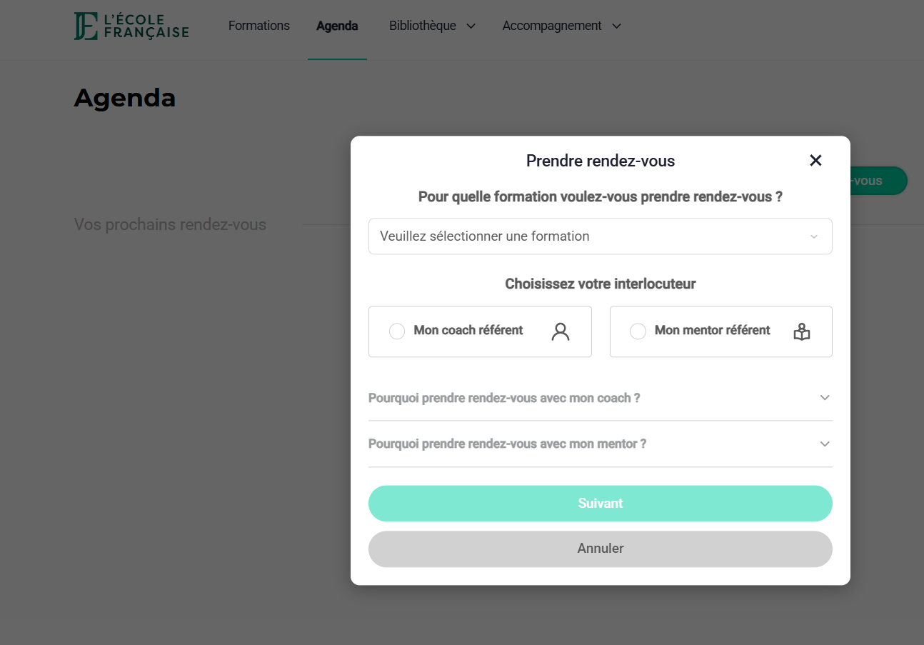Viewport: 924px width, 645px height.
Task: Click the green rendez-vous button behind dialog
Action: (878, 181)
